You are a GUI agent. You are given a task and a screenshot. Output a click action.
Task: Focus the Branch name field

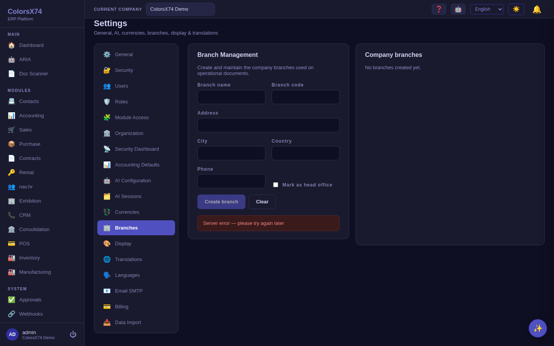231,97
